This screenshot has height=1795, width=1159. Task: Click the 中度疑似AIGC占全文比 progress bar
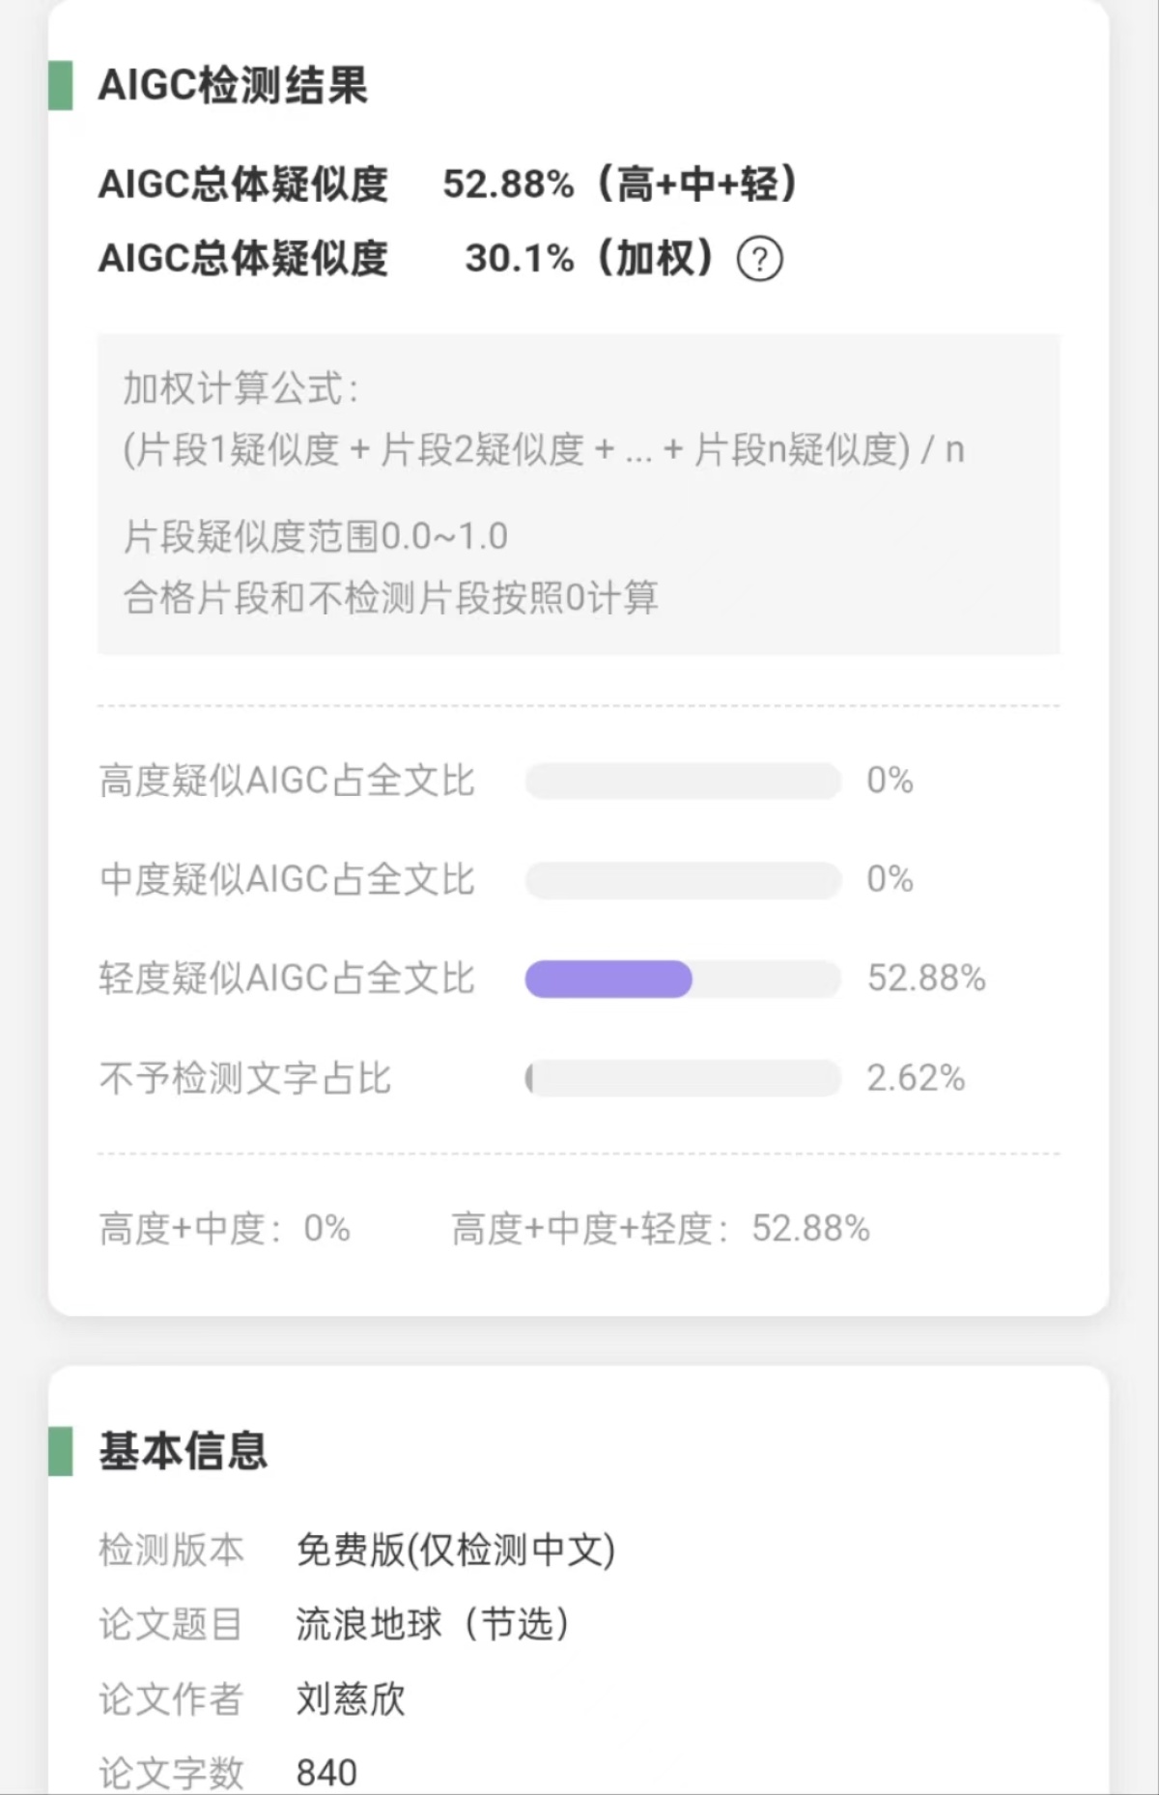[x=683, y=880]
